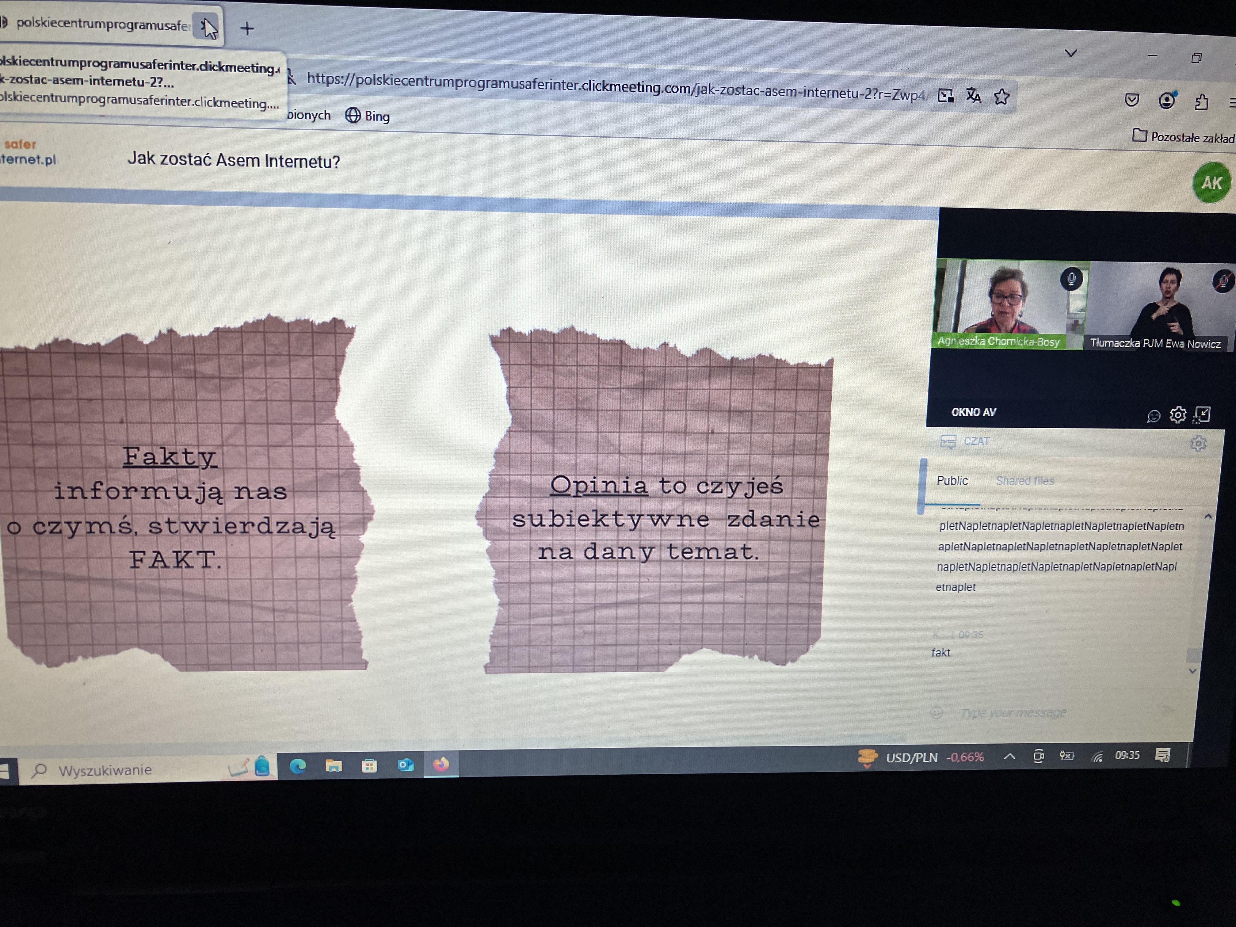Image resolution: width=1236 pixels, height=927 pixels.
Task: Open the chat settings gear
Action: (x=1199, y=444)
